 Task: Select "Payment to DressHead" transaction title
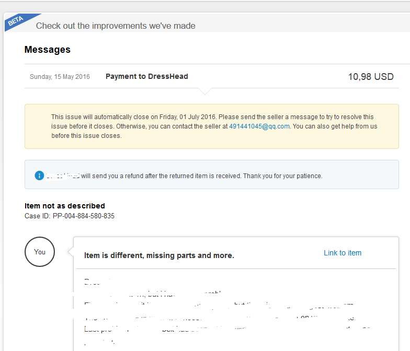(146, 76)
